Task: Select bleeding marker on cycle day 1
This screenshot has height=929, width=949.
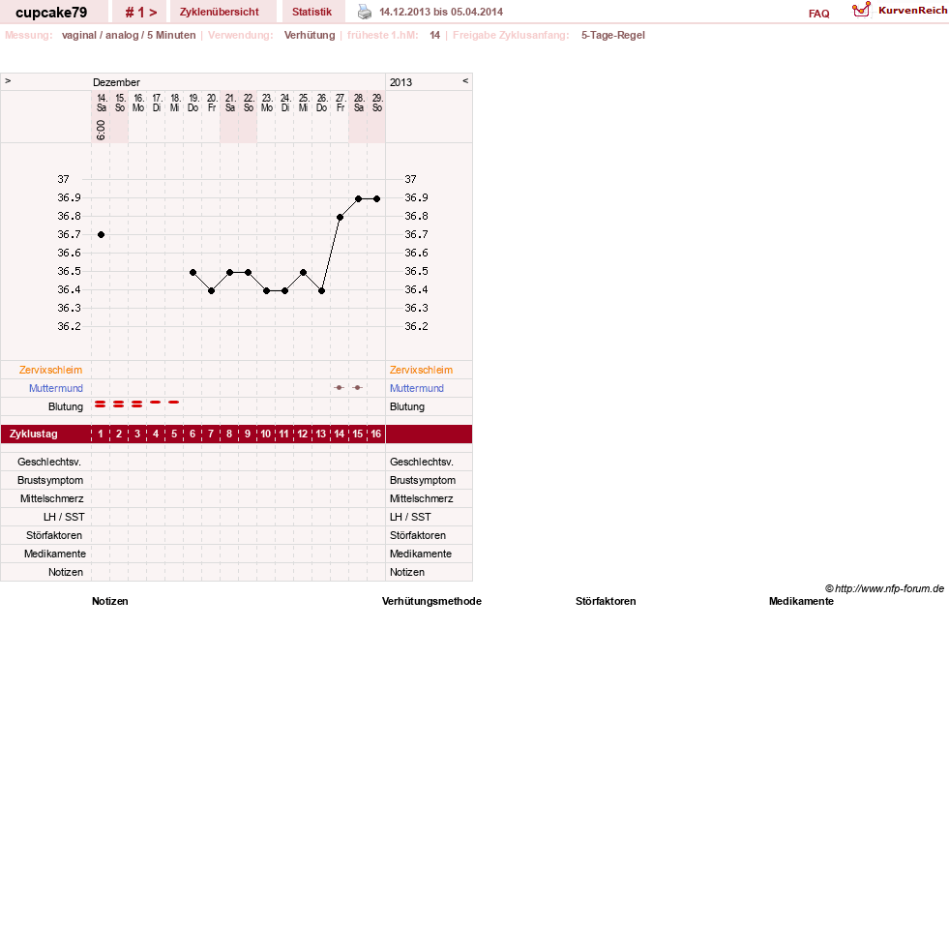Action: pos(101,404)
